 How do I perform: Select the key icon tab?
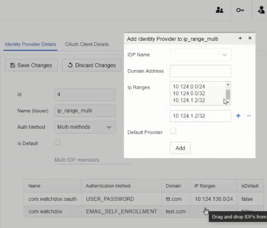tap(240, 10)
